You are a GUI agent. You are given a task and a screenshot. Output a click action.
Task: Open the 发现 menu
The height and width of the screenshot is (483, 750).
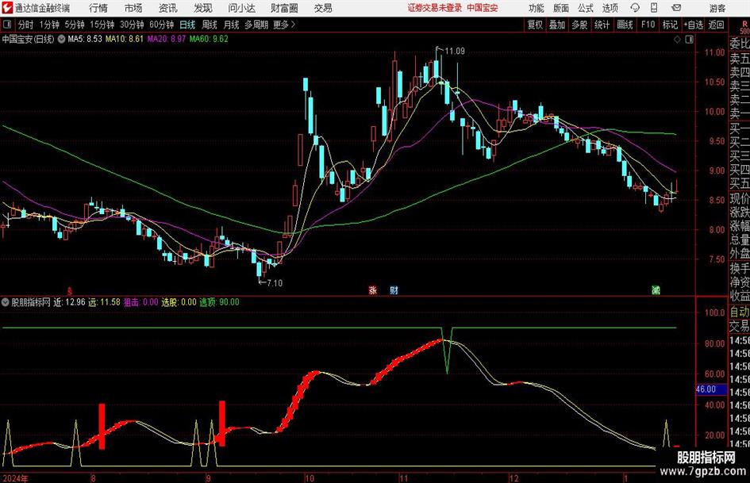pos(203,8)
